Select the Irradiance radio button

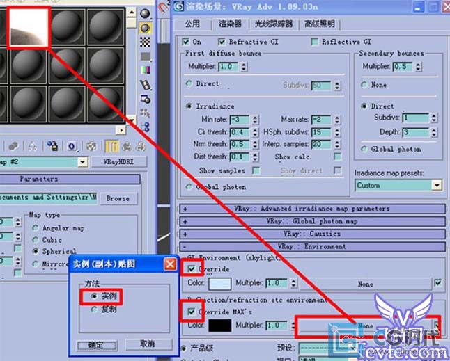[x=189, y=106]
